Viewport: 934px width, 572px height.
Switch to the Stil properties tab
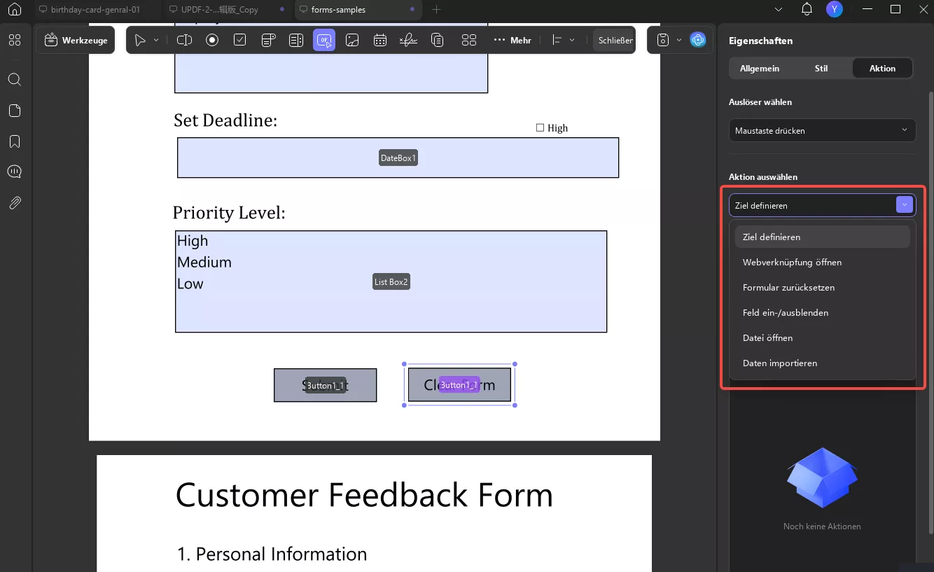tap(821, 69)
